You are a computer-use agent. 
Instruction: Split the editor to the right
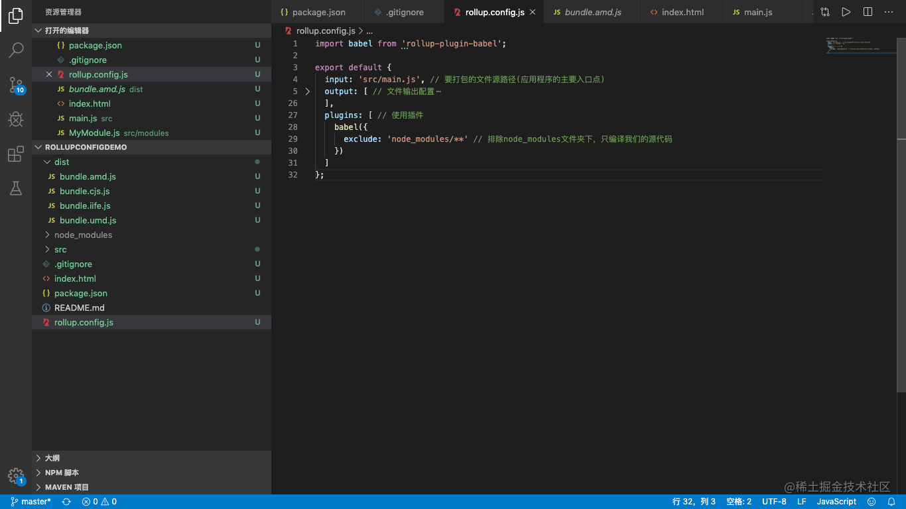868,12
